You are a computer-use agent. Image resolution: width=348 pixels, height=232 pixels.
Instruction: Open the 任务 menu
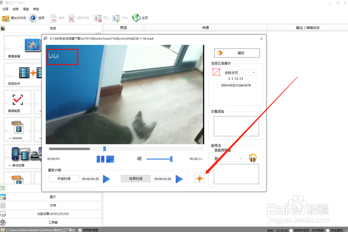(5, 9)
